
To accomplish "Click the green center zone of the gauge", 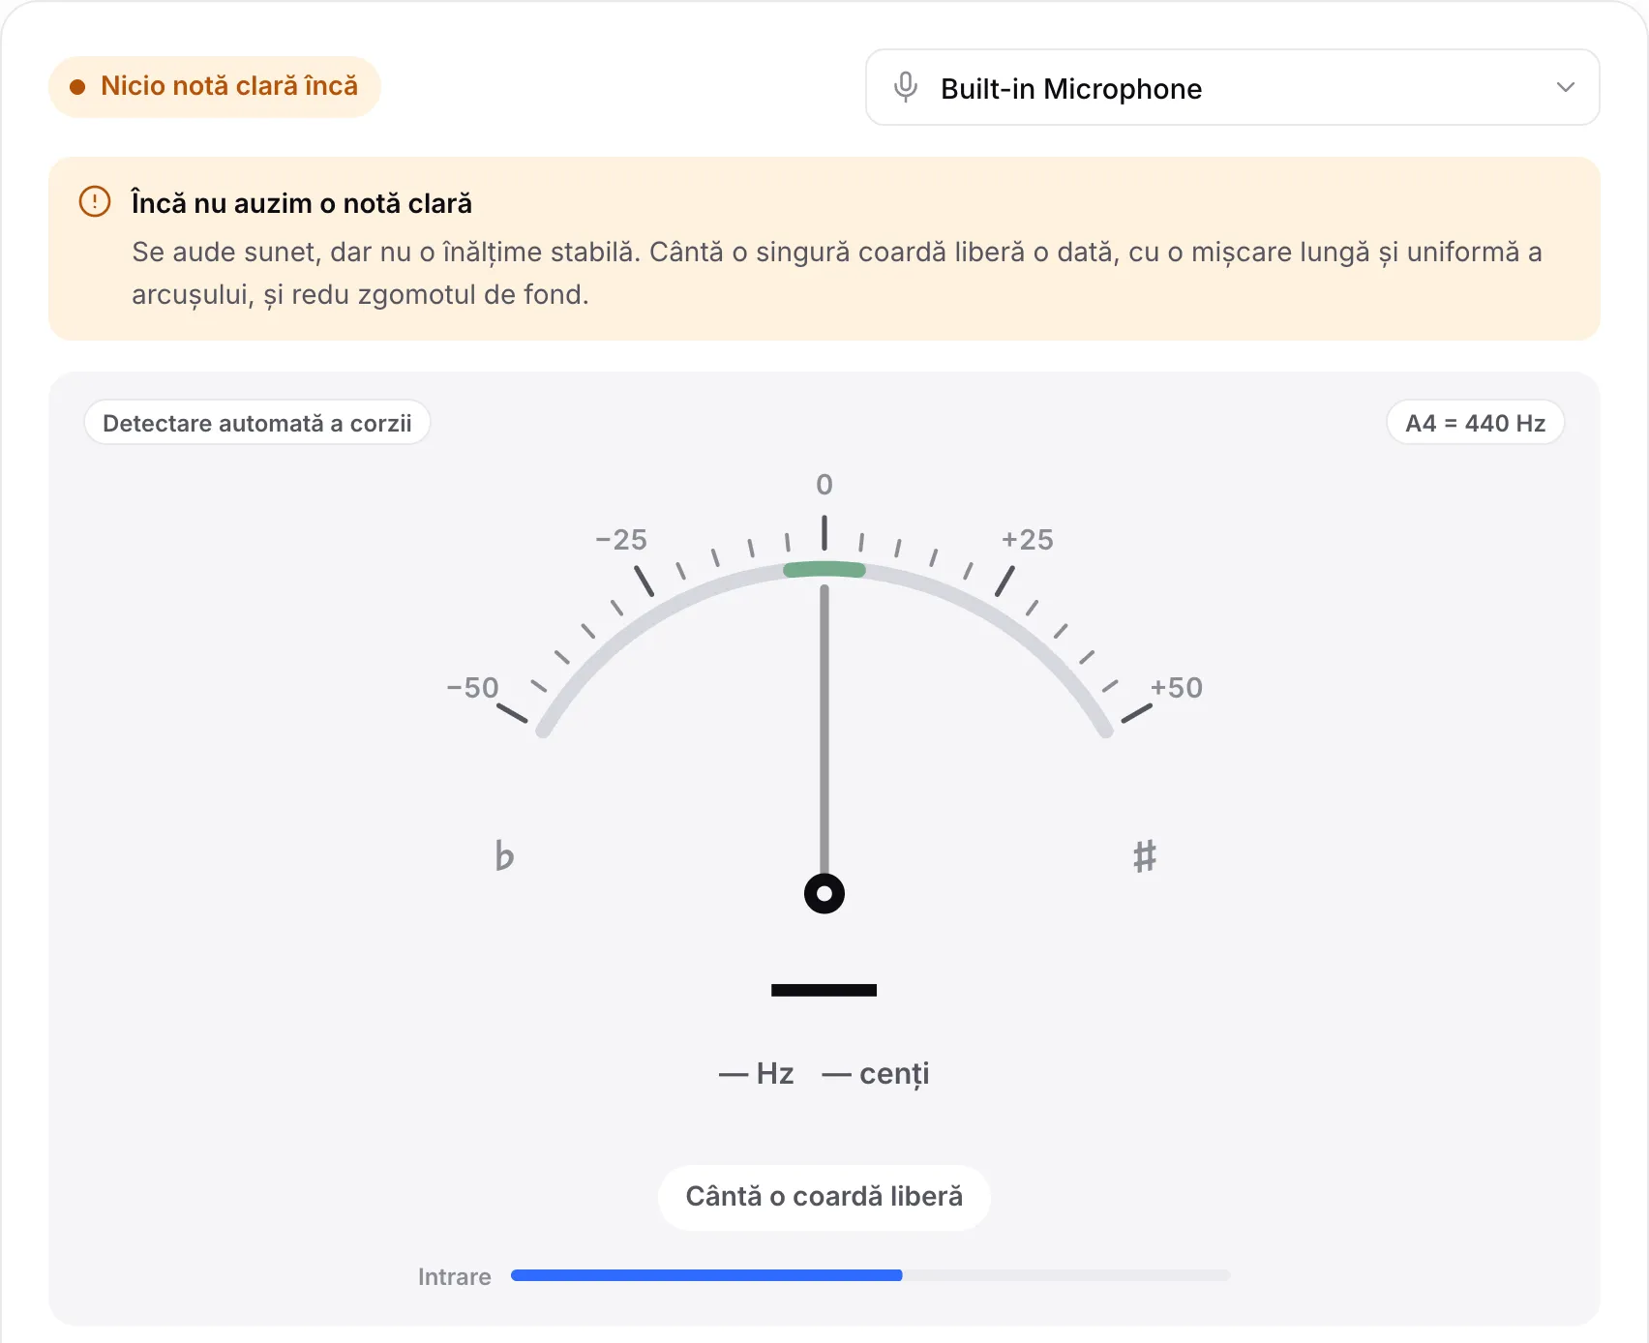I will (824, 569).
